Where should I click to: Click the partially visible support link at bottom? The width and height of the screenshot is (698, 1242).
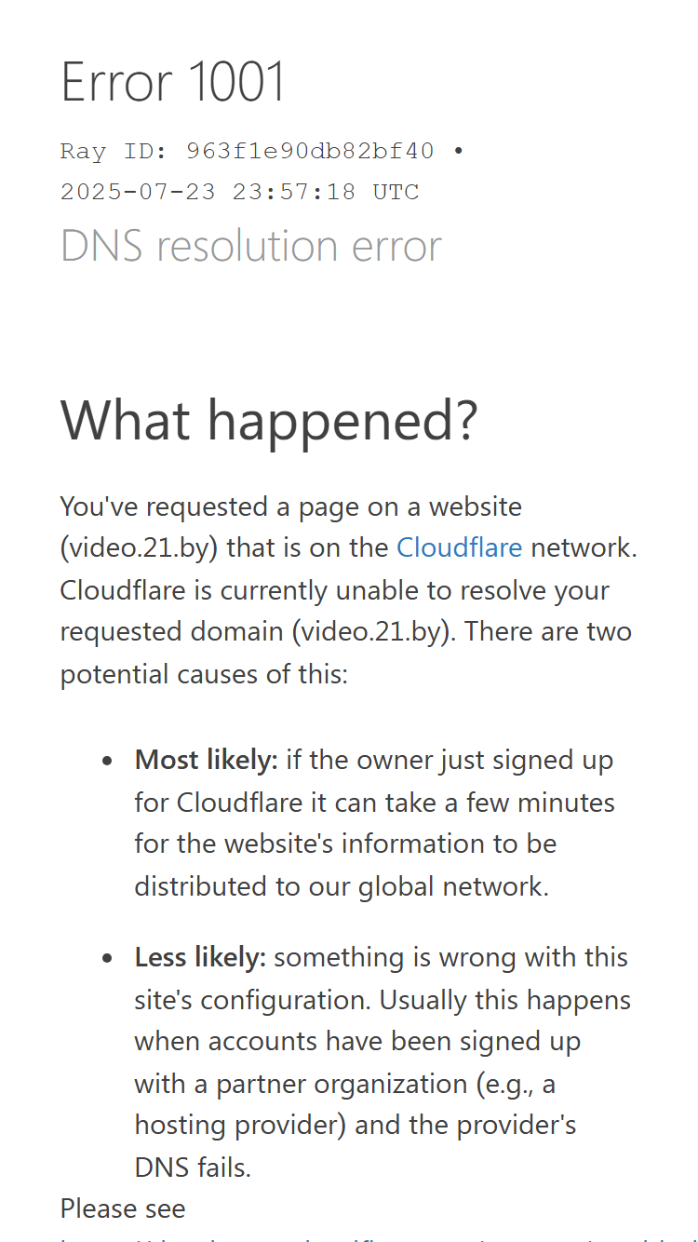click(x=379, y=1238)
